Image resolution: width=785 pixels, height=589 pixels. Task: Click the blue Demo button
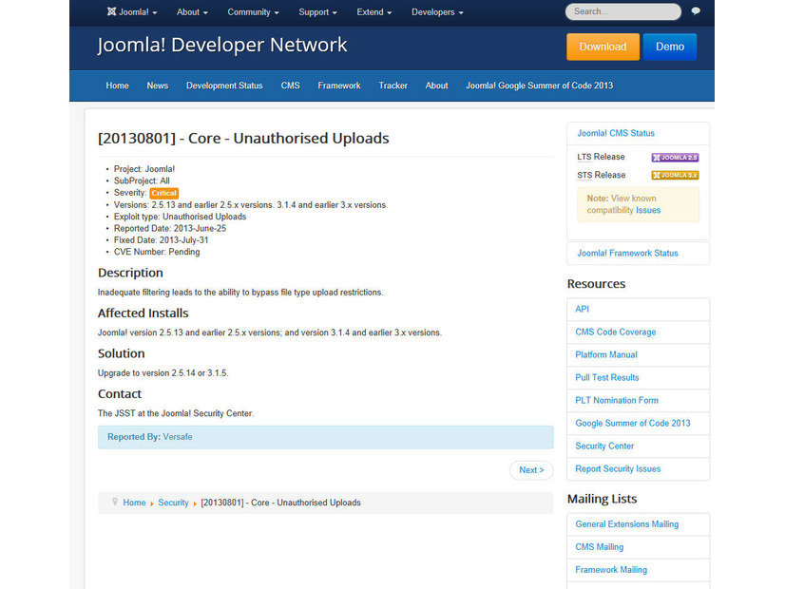click(669, 46)
